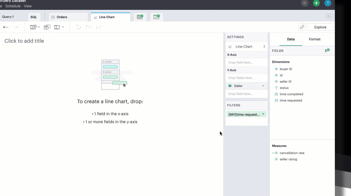Screen dimensions: 351x196
Task: Click the Explore button
Action: pyautogui.click(x=320, y=27)
